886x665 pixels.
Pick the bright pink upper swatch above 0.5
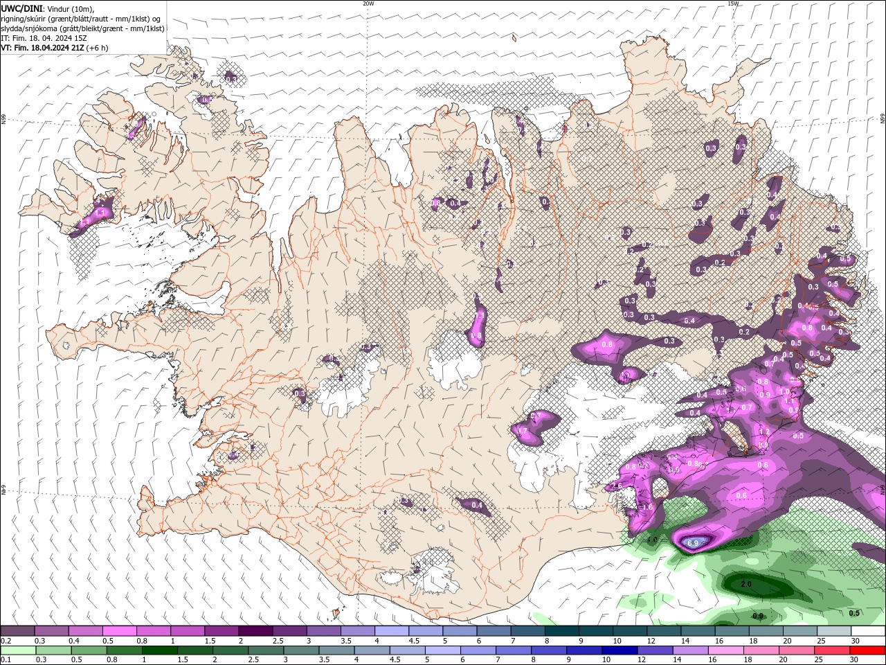119,631
